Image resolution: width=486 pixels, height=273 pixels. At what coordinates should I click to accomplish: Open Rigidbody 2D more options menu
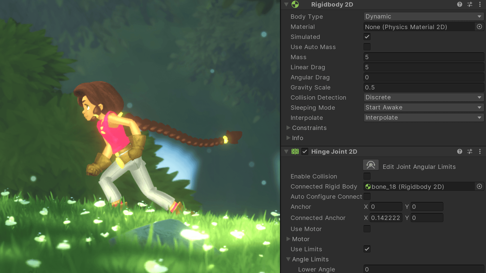tap(480, 4)
